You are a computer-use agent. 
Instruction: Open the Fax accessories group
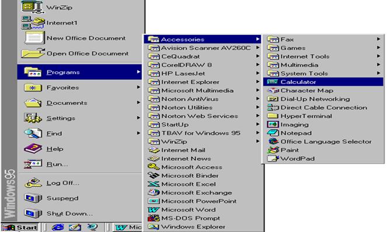tap(323, 39)
